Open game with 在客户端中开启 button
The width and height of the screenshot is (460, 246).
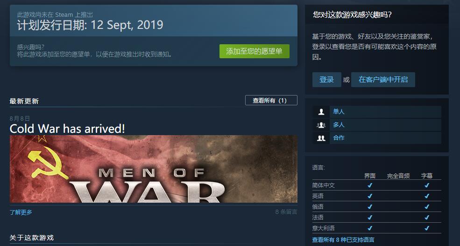click(383, 80)
